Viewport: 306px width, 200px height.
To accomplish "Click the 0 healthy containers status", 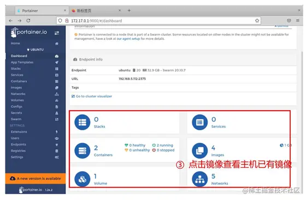I will point(135,146).
